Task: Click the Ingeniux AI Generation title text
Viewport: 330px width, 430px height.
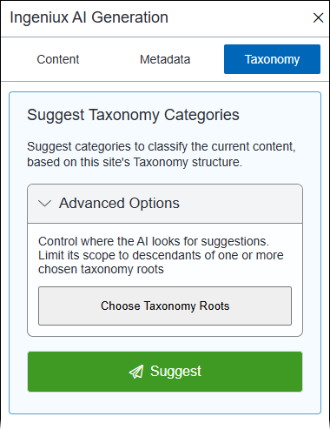Action: tap(89, 17)
